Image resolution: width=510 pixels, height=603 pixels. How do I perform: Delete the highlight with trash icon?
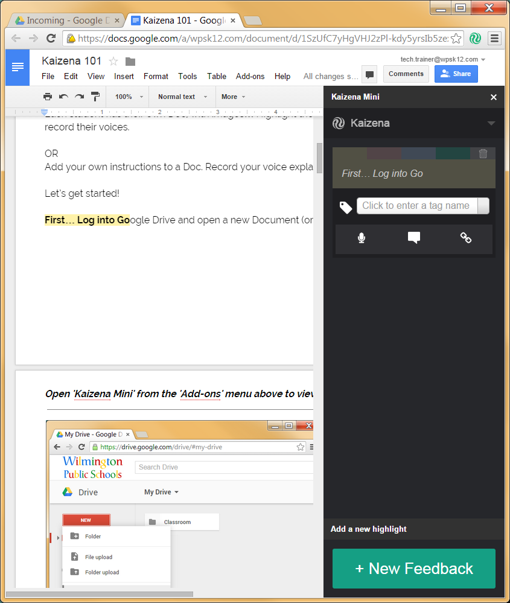(483, 153)
